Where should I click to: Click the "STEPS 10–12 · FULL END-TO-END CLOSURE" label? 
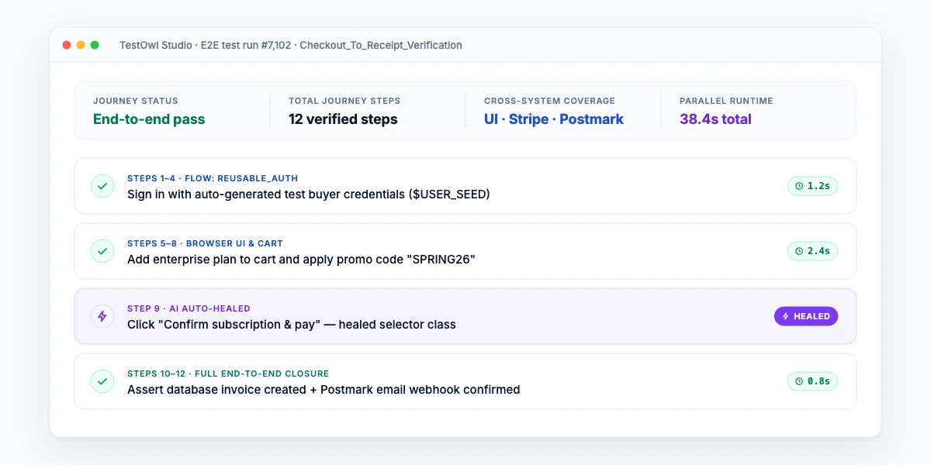click(x=228, y=374)
